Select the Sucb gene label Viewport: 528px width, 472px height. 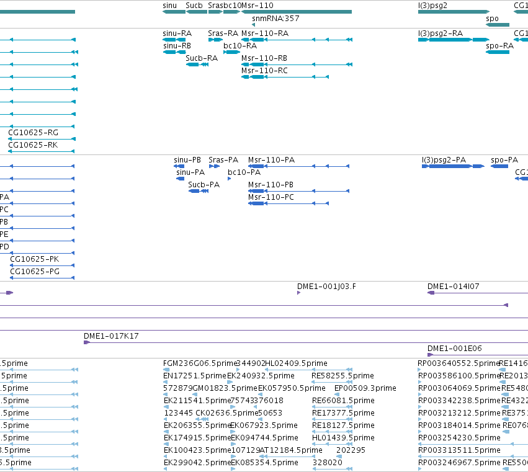[x=194, y=6]
